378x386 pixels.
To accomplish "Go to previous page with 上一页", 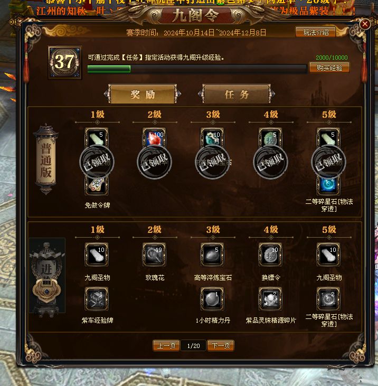I will [x=166, y=346].
